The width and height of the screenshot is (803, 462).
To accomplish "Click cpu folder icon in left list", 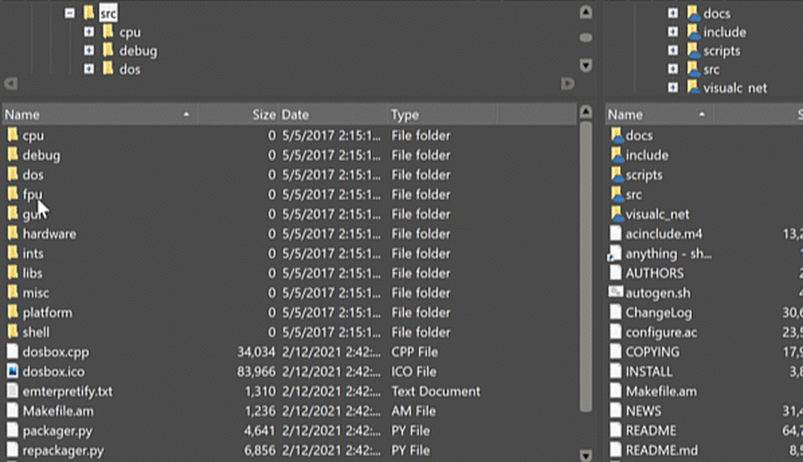I will (13, 135).
